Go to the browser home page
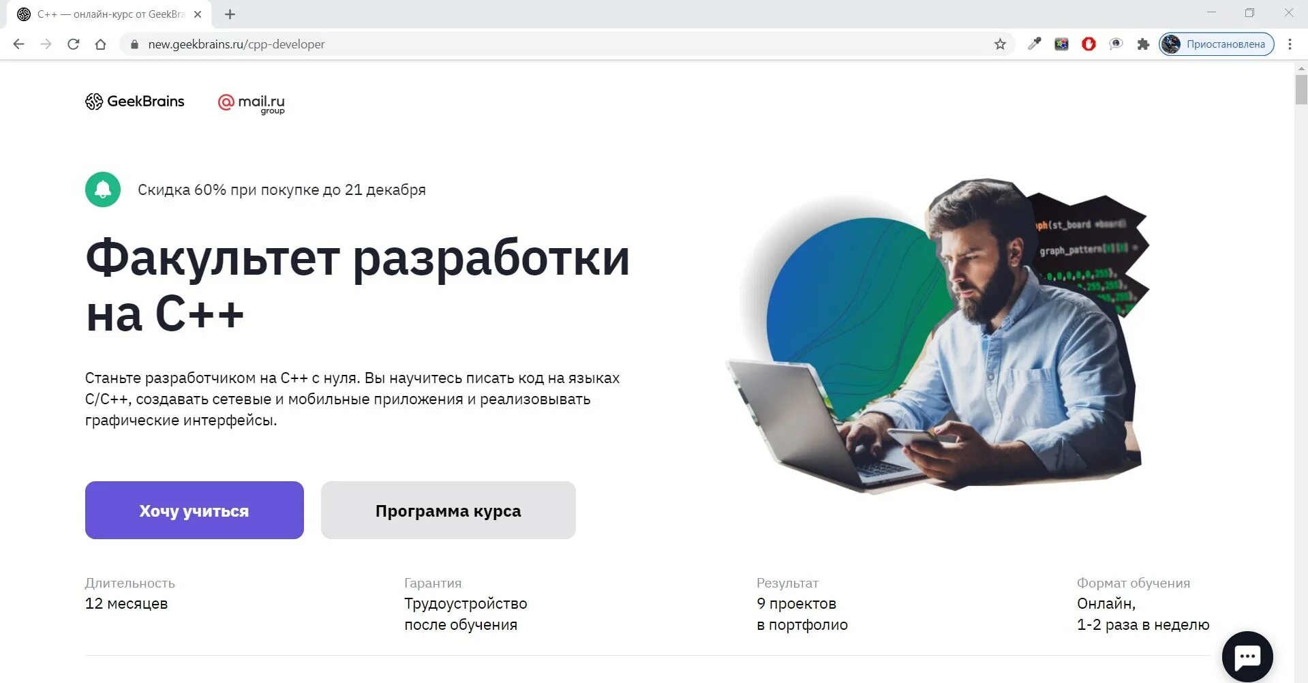The width and height of the screenshot is (1308, 683). coord(101,44)
